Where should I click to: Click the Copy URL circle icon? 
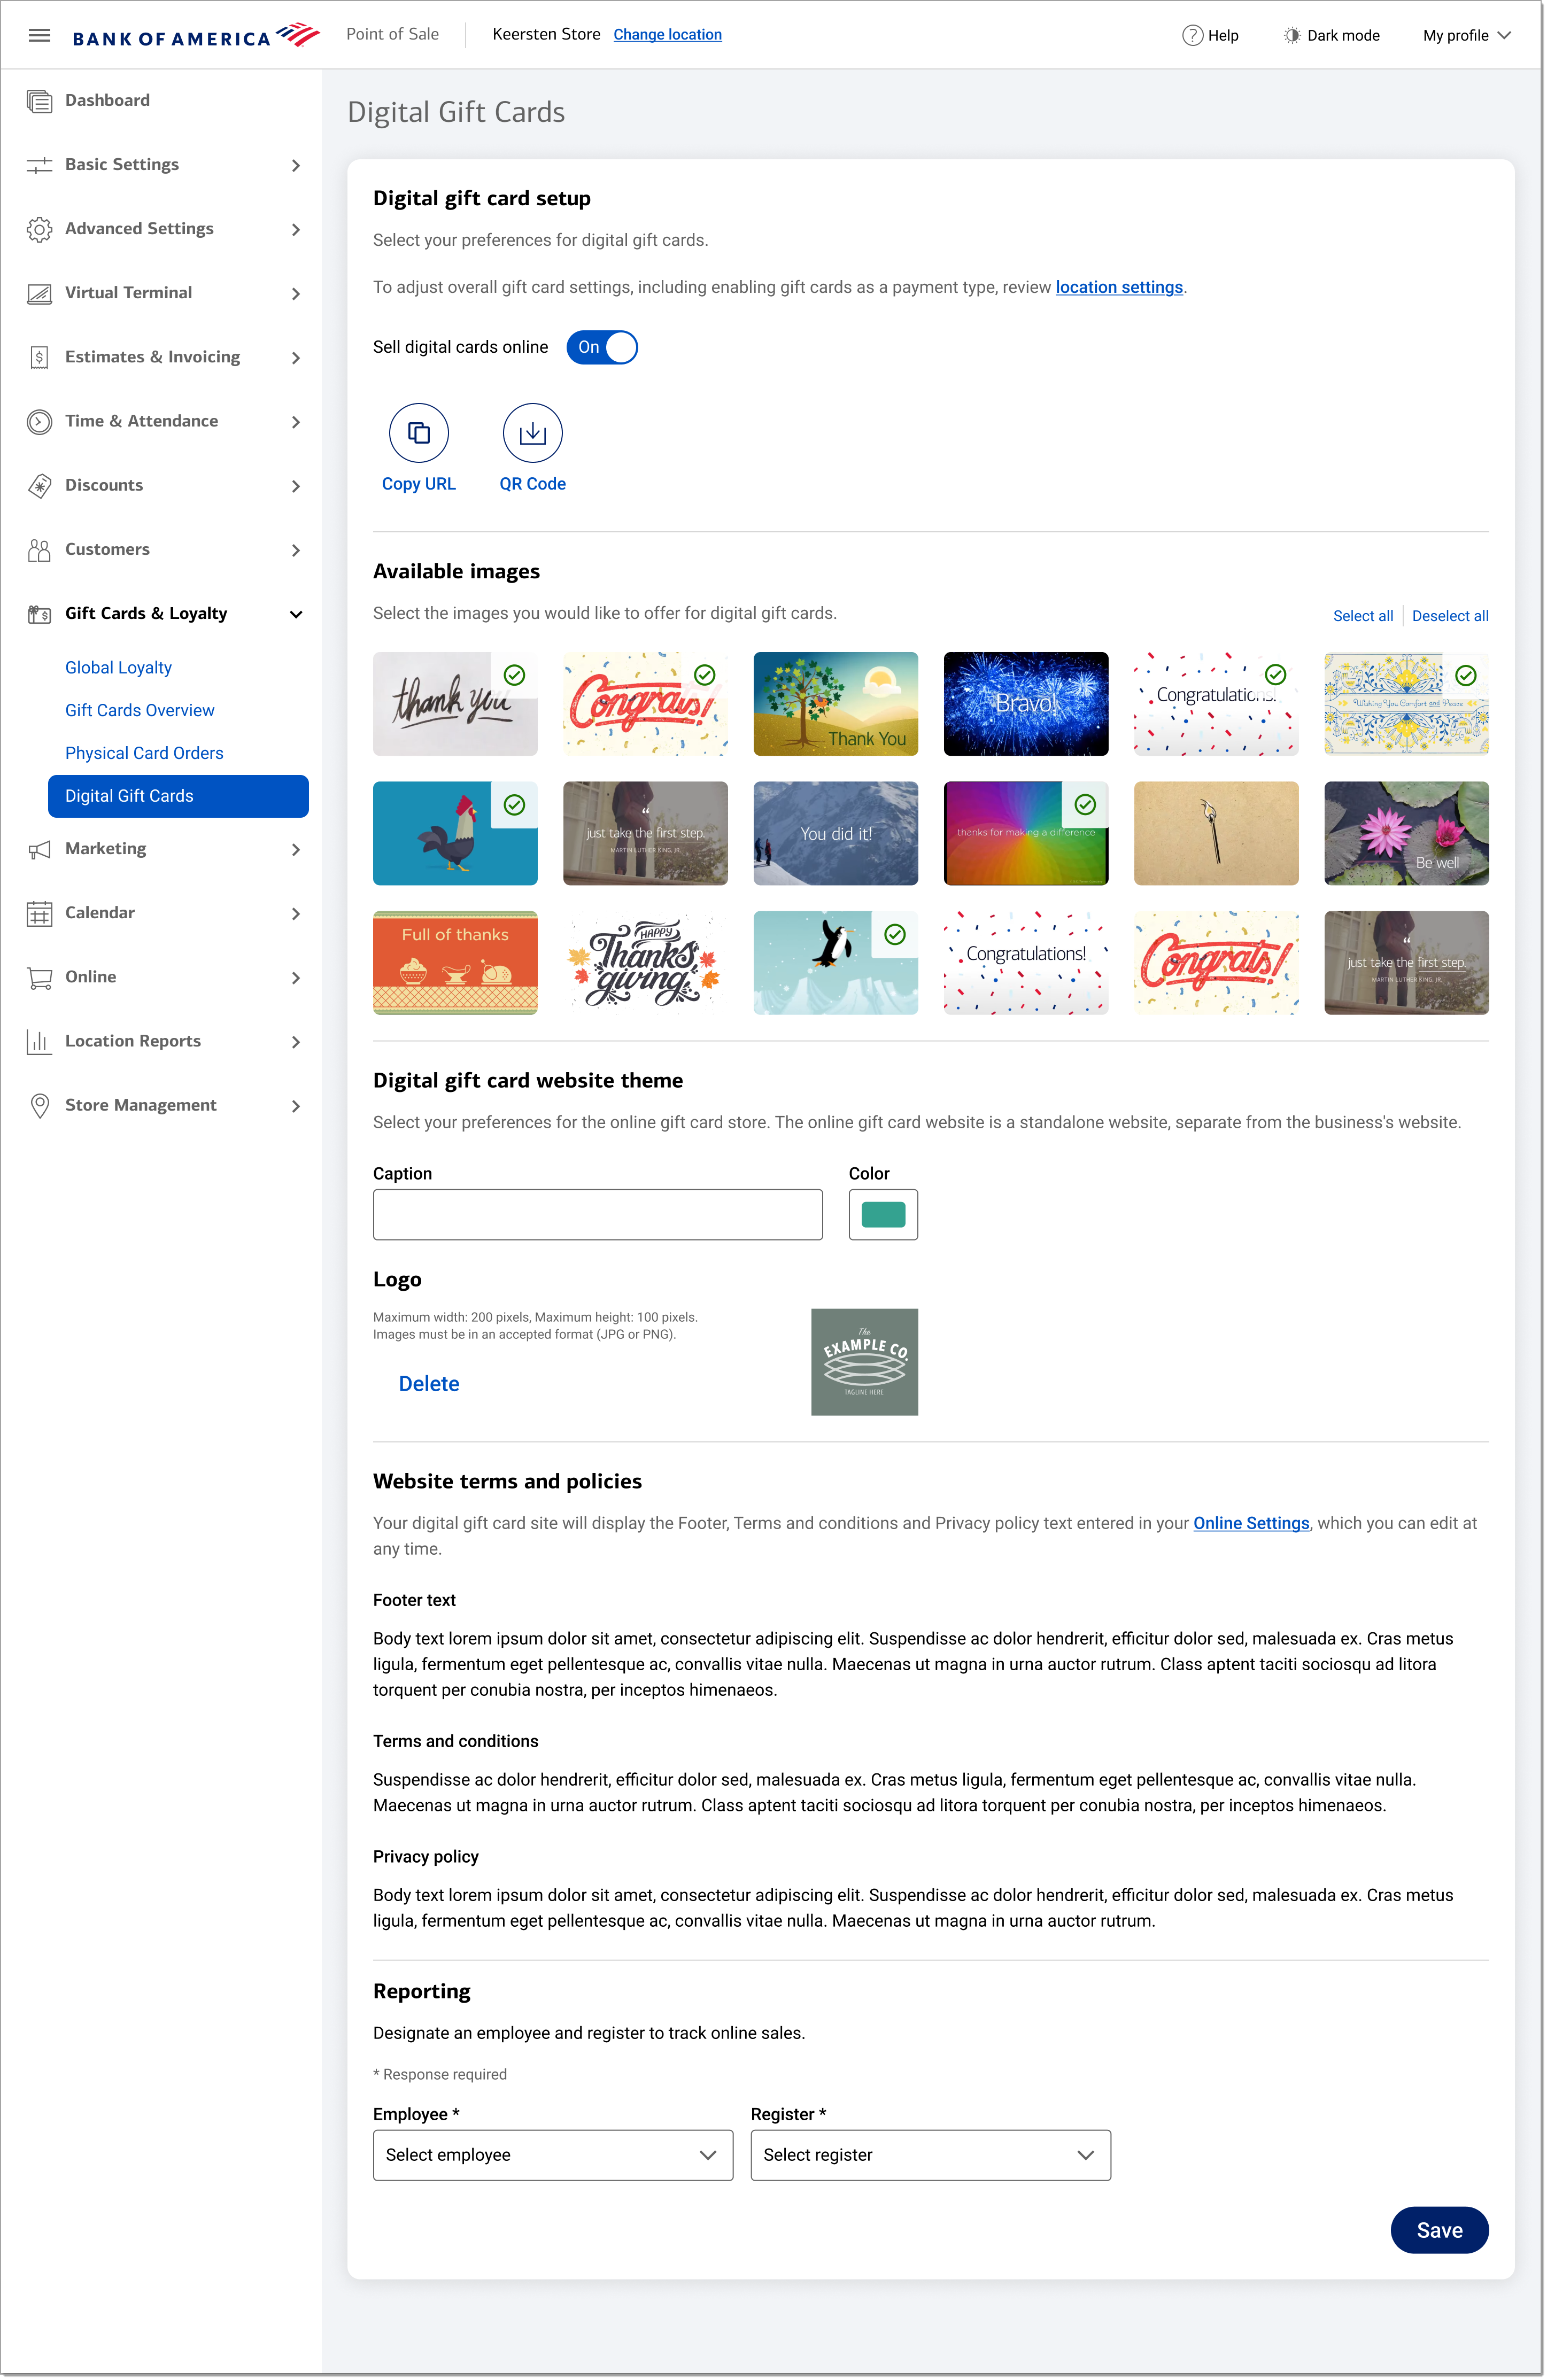[x=418, y=433]
